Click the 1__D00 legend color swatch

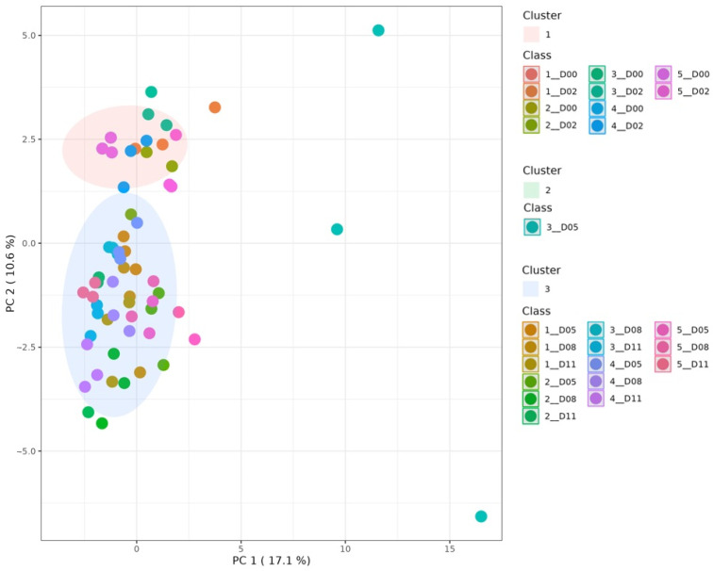[531, 74]
